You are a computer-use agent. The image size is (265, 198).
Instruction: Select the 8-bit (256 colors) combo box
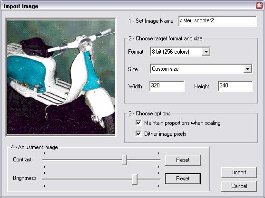point(180,51)
